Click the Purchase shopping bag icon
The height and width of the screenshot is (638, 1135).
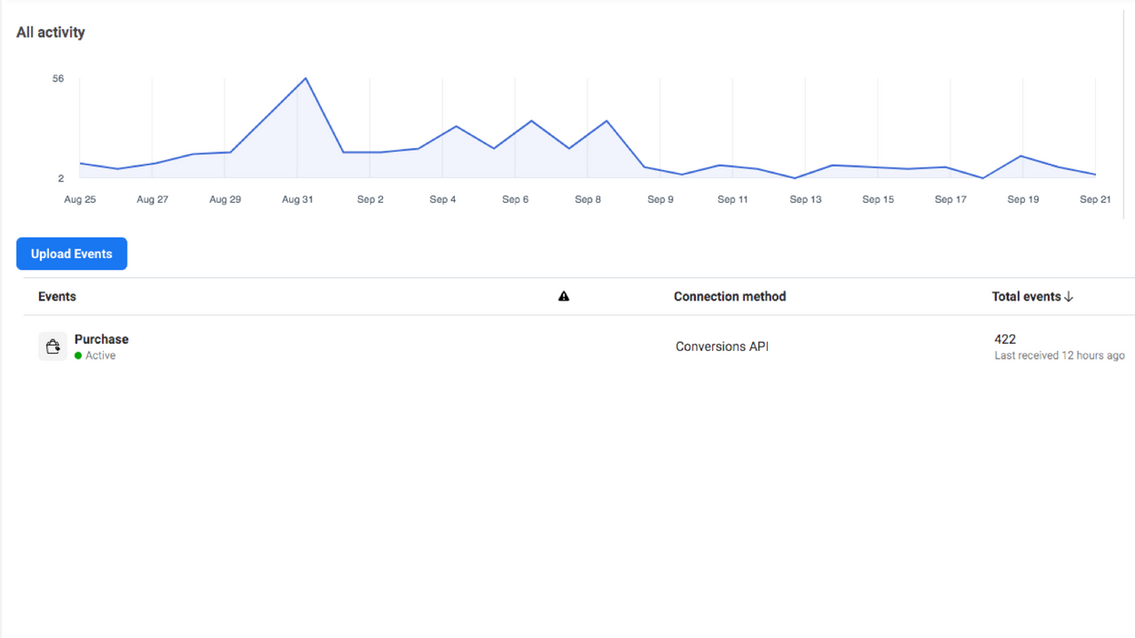(52, 346)
